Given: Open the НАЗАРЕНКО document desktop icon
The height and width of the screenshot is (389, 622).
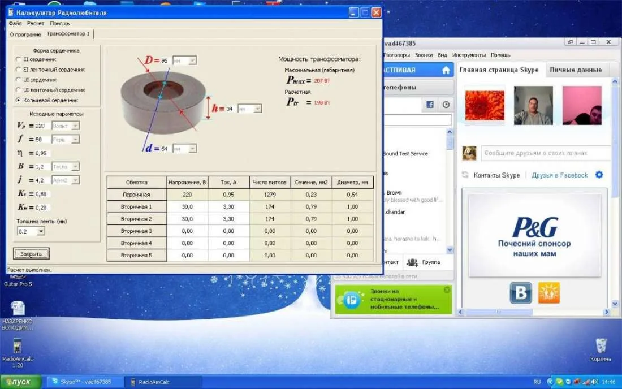Looking at the screenshot, I should pyautogui.click(x=18, y=315).
